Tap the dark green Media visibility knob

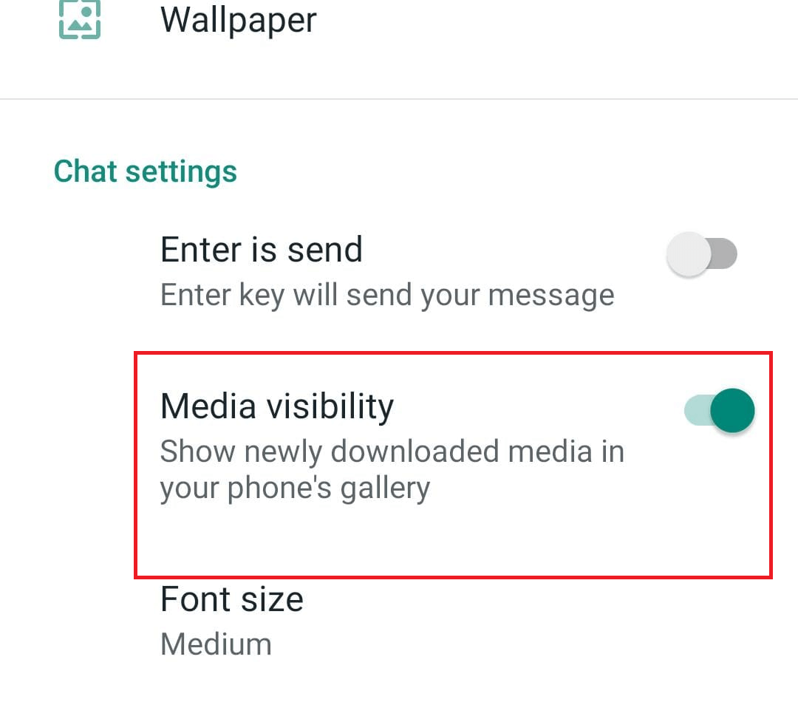732,410
